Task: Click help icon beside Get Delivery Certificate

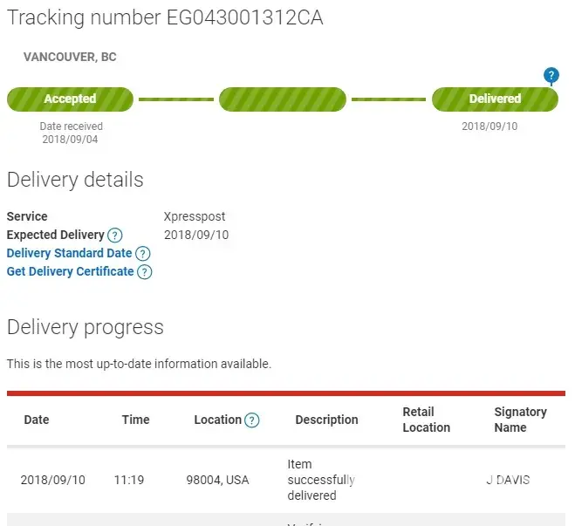Action: coord(145,272)
